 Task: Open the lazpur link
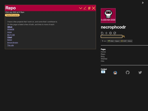[10, 40]
